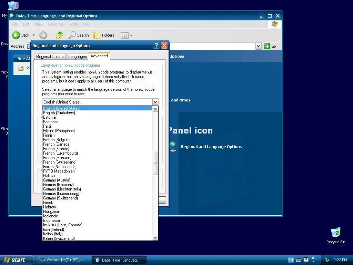Open Regional and Language Options link
Screen dimensions: 353x265
coord(211,147)
